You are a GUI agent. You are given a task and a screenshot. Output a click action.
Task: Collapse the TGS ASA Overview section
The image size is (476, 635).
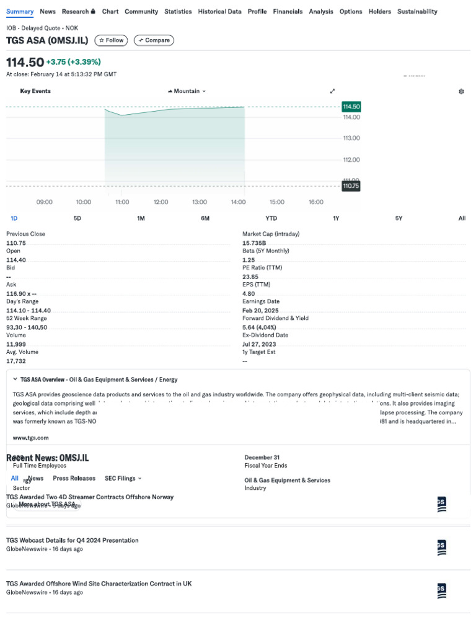[x=15, y=380]
